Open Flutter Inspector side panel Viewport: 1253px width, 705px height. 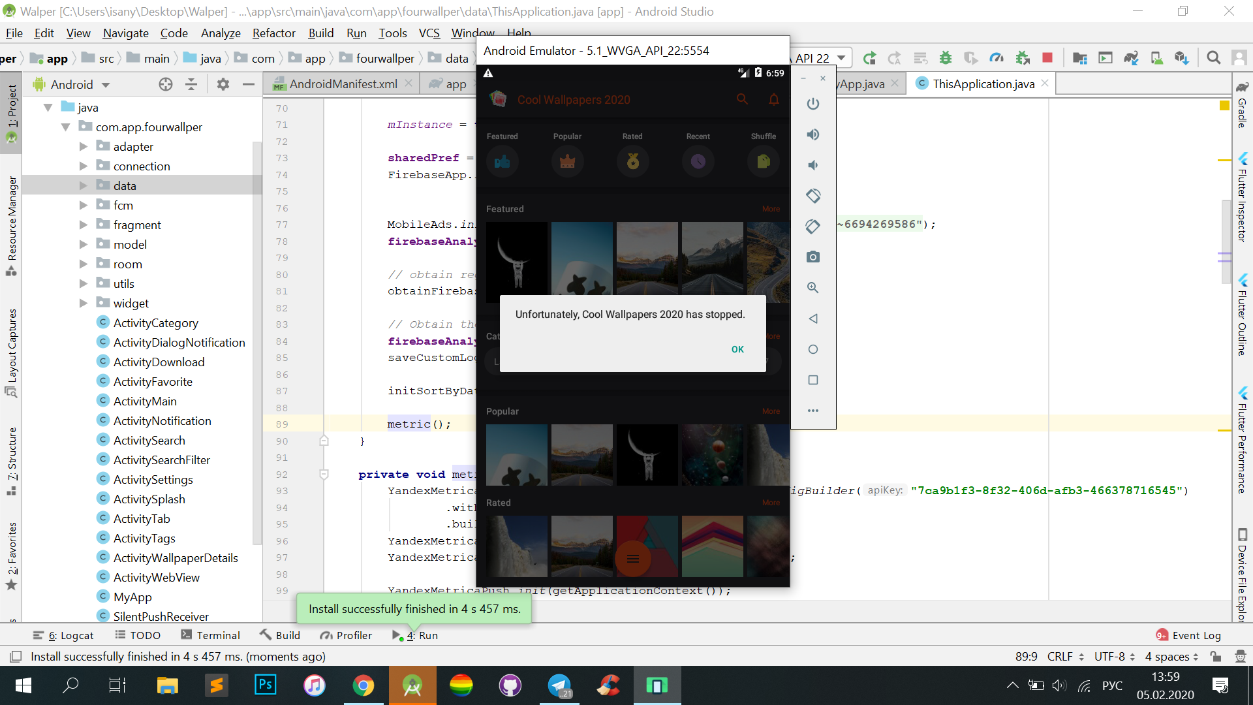(x=1242, y=198)
